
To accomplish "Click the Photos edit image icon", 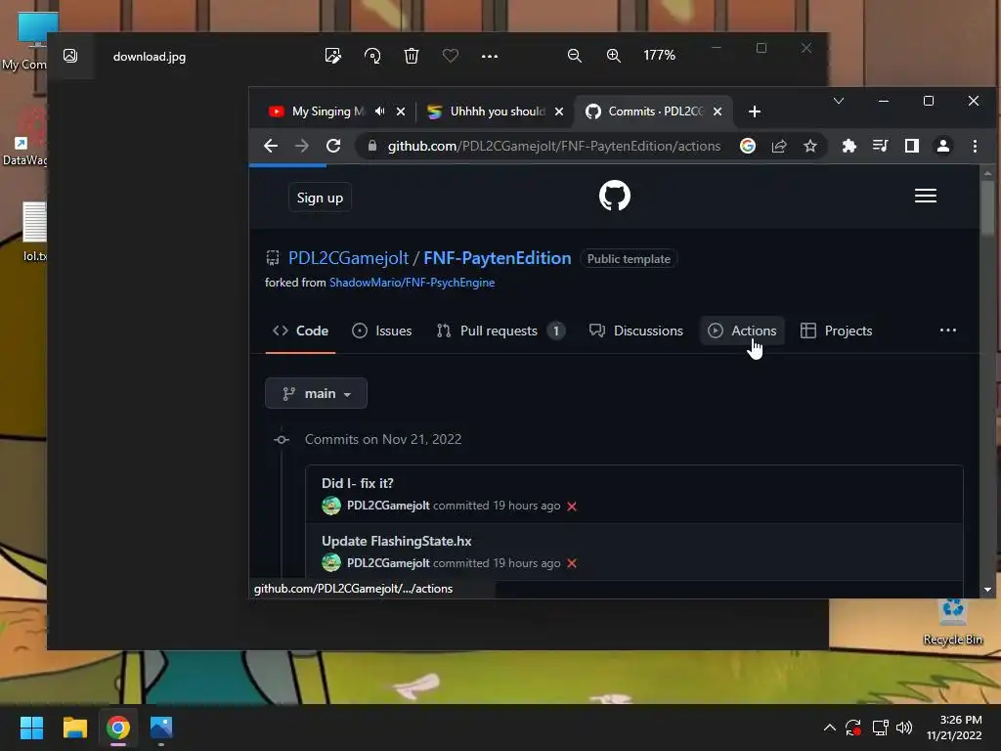I will click(x=332, y=56).
